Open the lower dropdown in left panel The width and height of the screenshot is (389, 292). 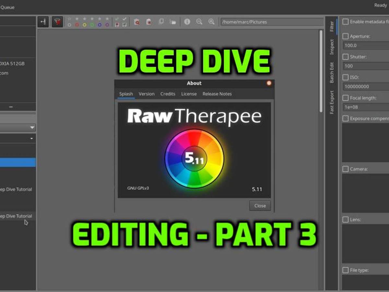click(x=18, y=139)
